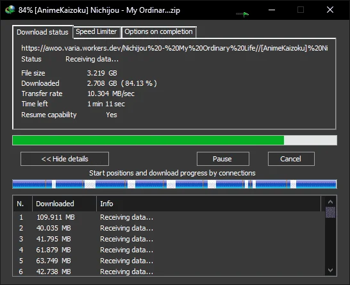
Task: Open the Speed Limiter tab
Action: click(x=96, y=31)
